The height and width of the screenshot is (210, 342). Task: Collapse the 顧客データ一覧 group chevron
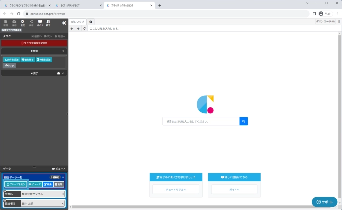[63, 177]
